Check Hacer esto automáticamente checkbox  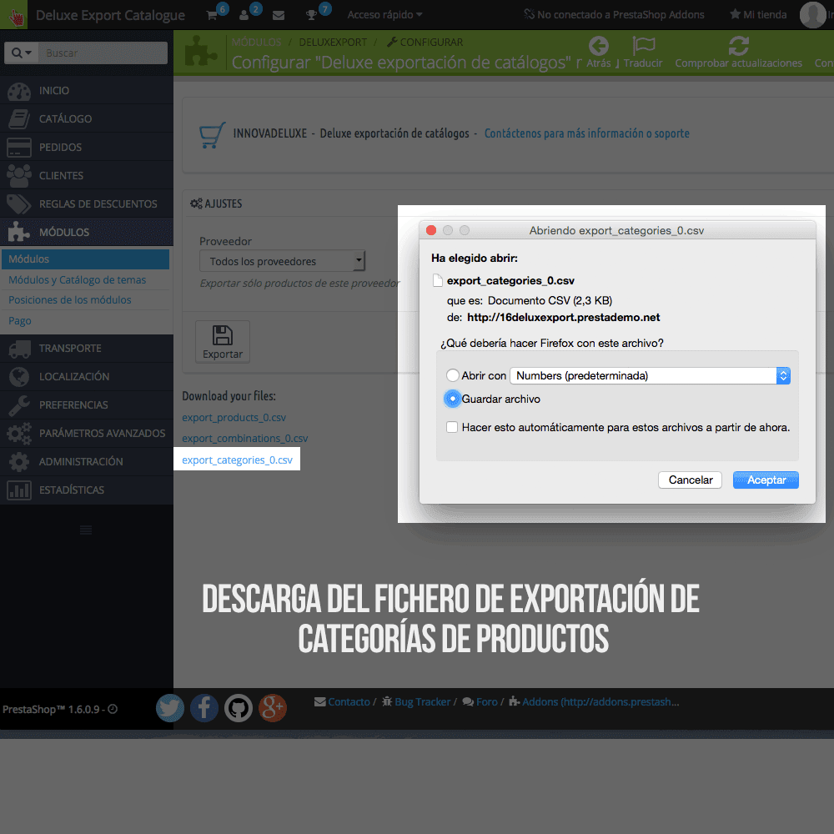tap(452, 427)
